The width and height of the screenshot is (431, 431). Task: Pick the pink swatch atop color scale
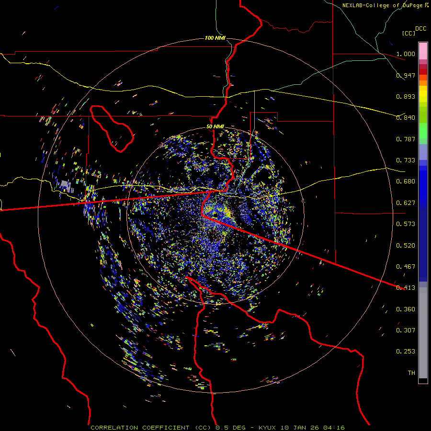point(423,51)
